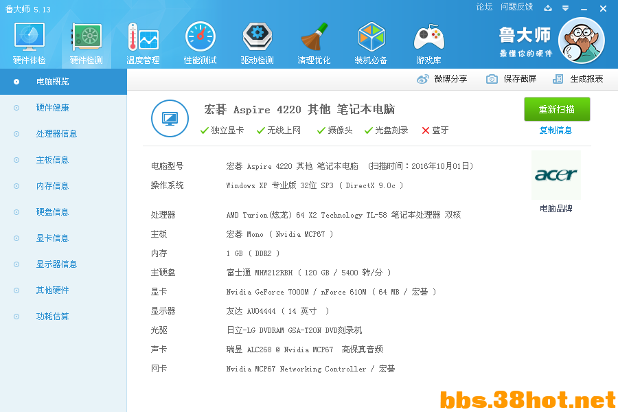Viewport: 618px width, 412px height.
Task: Click the 电脑型号 value line with scan date
Action: [350, 166]
